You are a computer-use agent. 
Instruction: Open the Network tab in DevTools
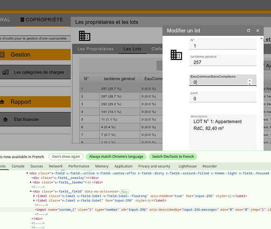tap(55, 166)
